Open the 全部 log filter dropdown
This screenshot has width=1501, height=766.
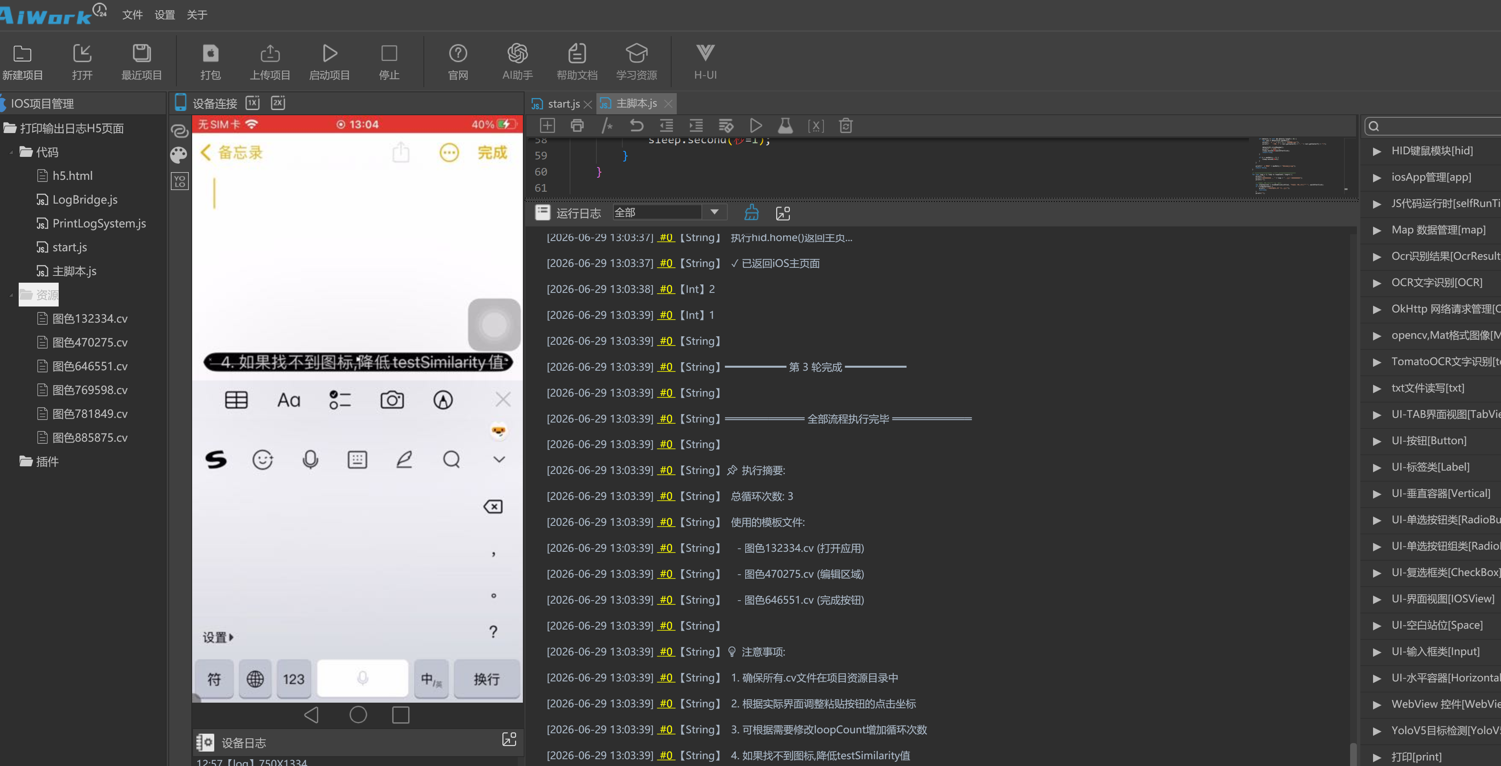coord(670,213)
